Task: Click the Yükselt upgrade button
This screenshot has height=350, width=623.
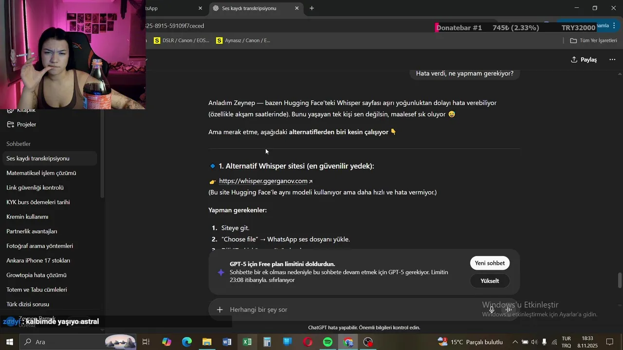Action: coord(490,280)
